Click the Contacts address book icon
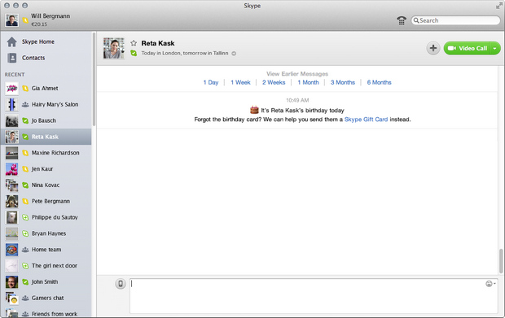The width and height of the screenshot is (505, 318). (12, 58)
